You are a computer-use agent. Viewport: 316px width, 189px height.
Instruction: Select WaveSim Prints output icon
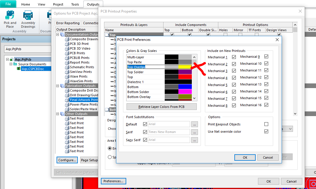[67, 81]
